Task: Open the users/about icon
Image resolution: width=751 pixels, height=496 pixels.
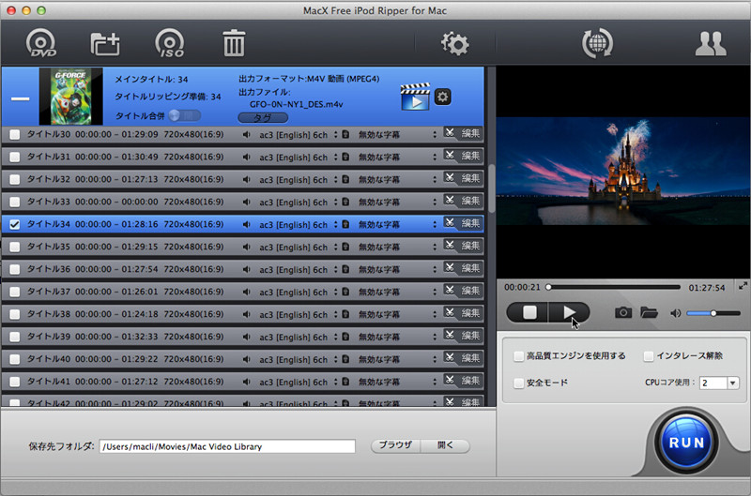Action: click(711, 44)
